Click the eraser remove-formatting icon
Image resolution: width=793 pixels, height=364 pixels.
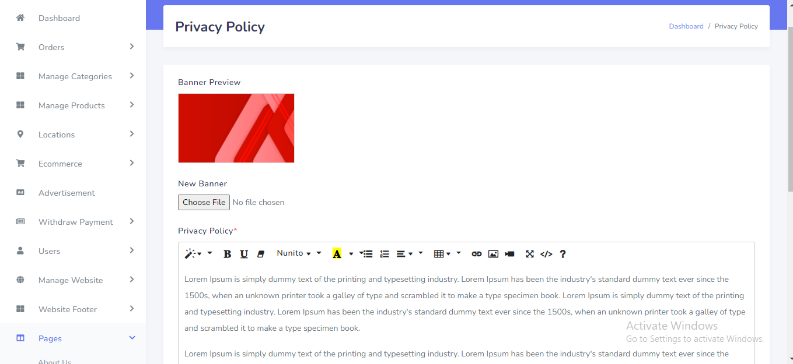pos(261,254)
